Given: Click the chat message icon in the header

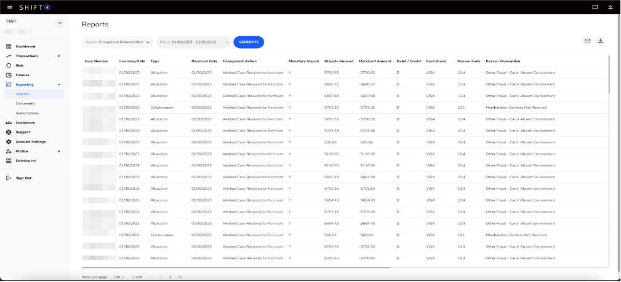Looking at the screenshot, I should coord(595,7).
